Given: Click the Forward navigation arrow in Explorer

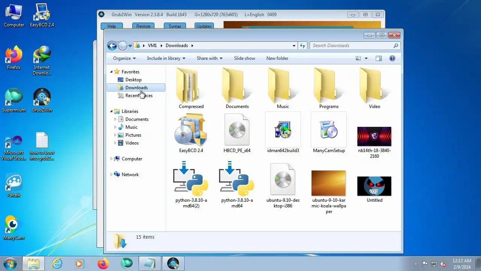Looking at the screenshot, I should coord(123,46).
